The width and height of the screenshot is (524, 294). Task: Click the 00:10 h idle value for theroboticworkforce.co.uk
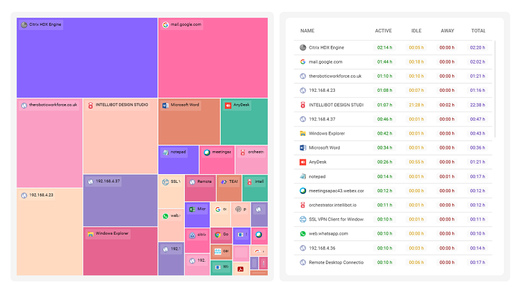416,76
